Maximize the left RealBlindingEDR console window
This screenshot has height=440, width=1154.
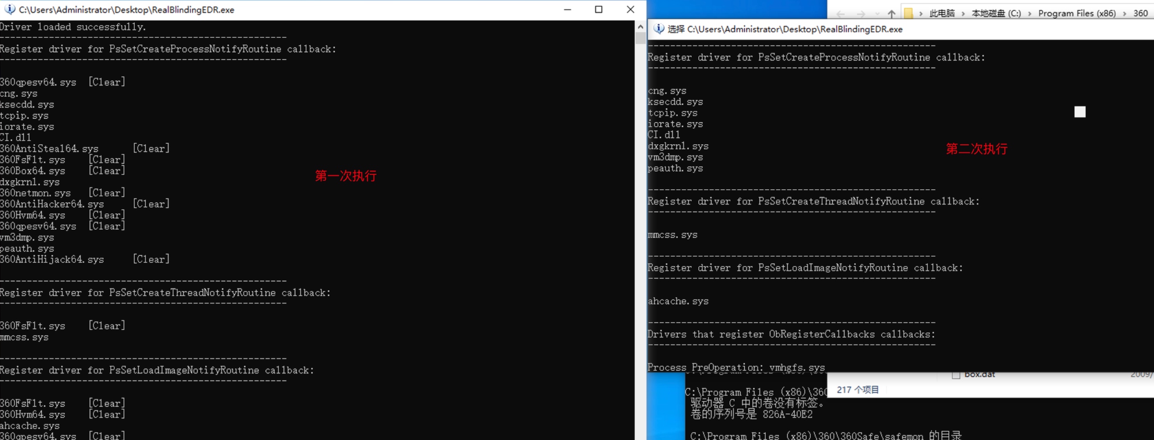[x=598, y=9]
